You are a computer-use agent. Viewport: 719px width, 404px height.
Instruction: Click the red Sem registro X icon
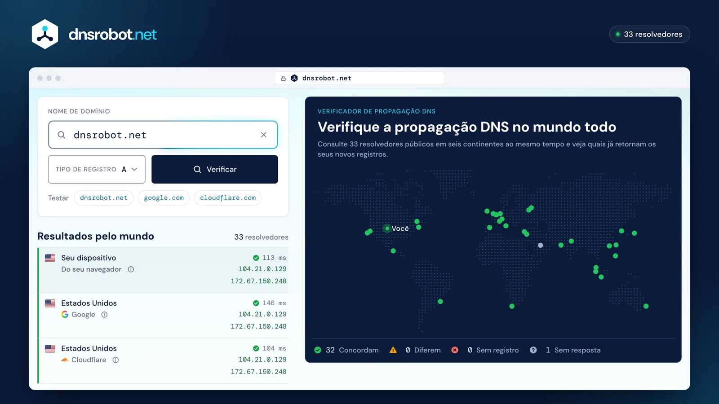455,350
